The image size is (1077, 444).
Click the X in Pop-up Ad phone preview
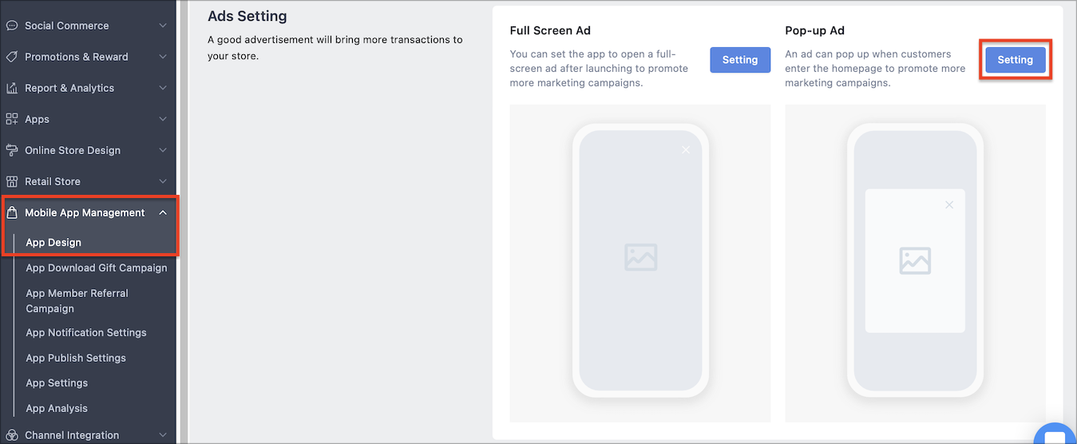tap(949, 205)
